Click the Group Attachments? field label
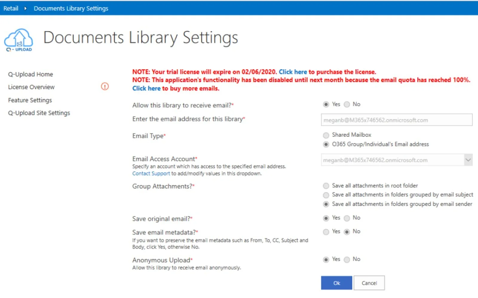The height and width of the screenshot is (298, 478). point(163,186)
